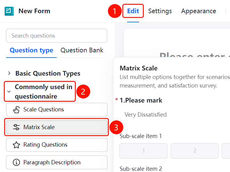Expand Basic Question Types chevron
The width and height of the screenshot is (230, 172).
pos(9,73)
